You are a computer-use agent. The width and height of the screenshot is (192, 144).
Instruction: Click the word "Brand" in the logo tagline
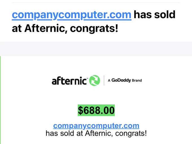pos(137,80)
